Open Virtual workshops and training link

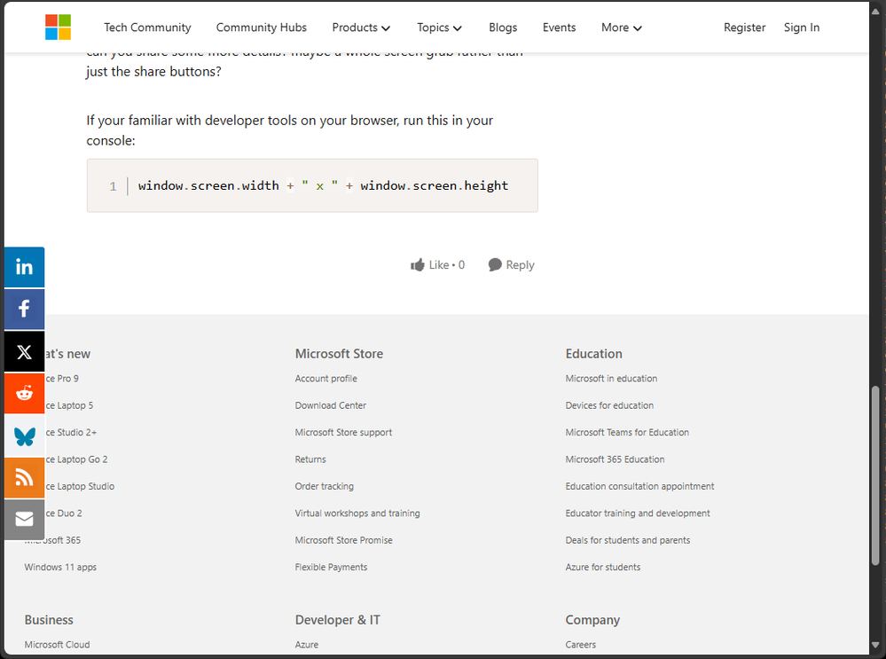pos(357,514)
